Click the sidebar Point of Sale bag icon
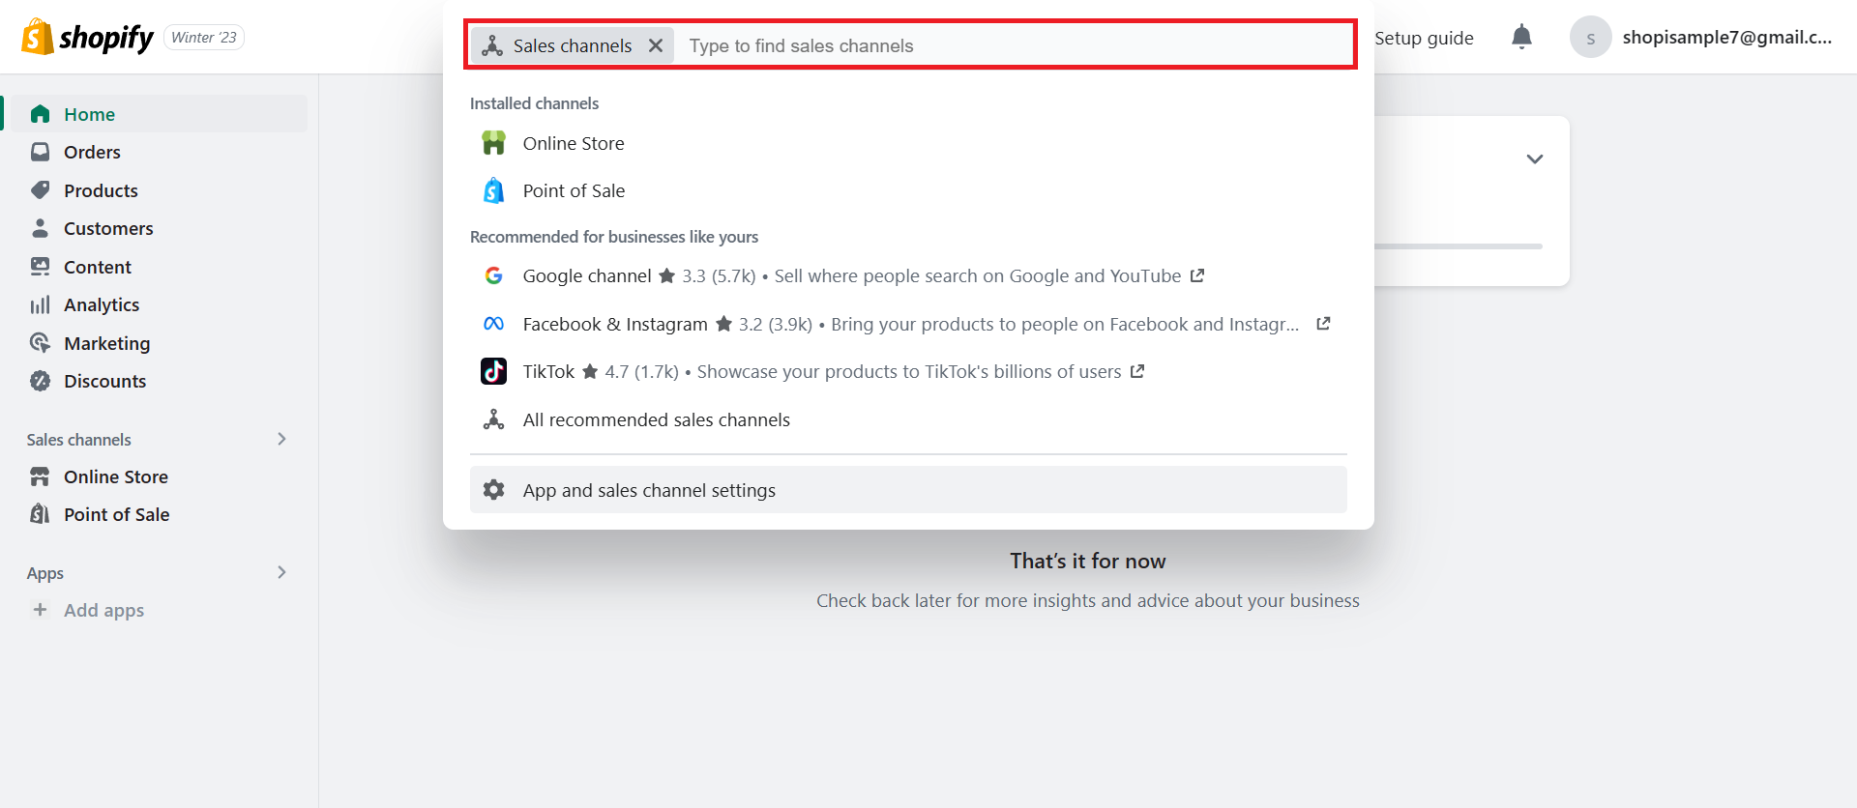The height and width of the screenshot is (808, 1857). click(x=40, y=514)
